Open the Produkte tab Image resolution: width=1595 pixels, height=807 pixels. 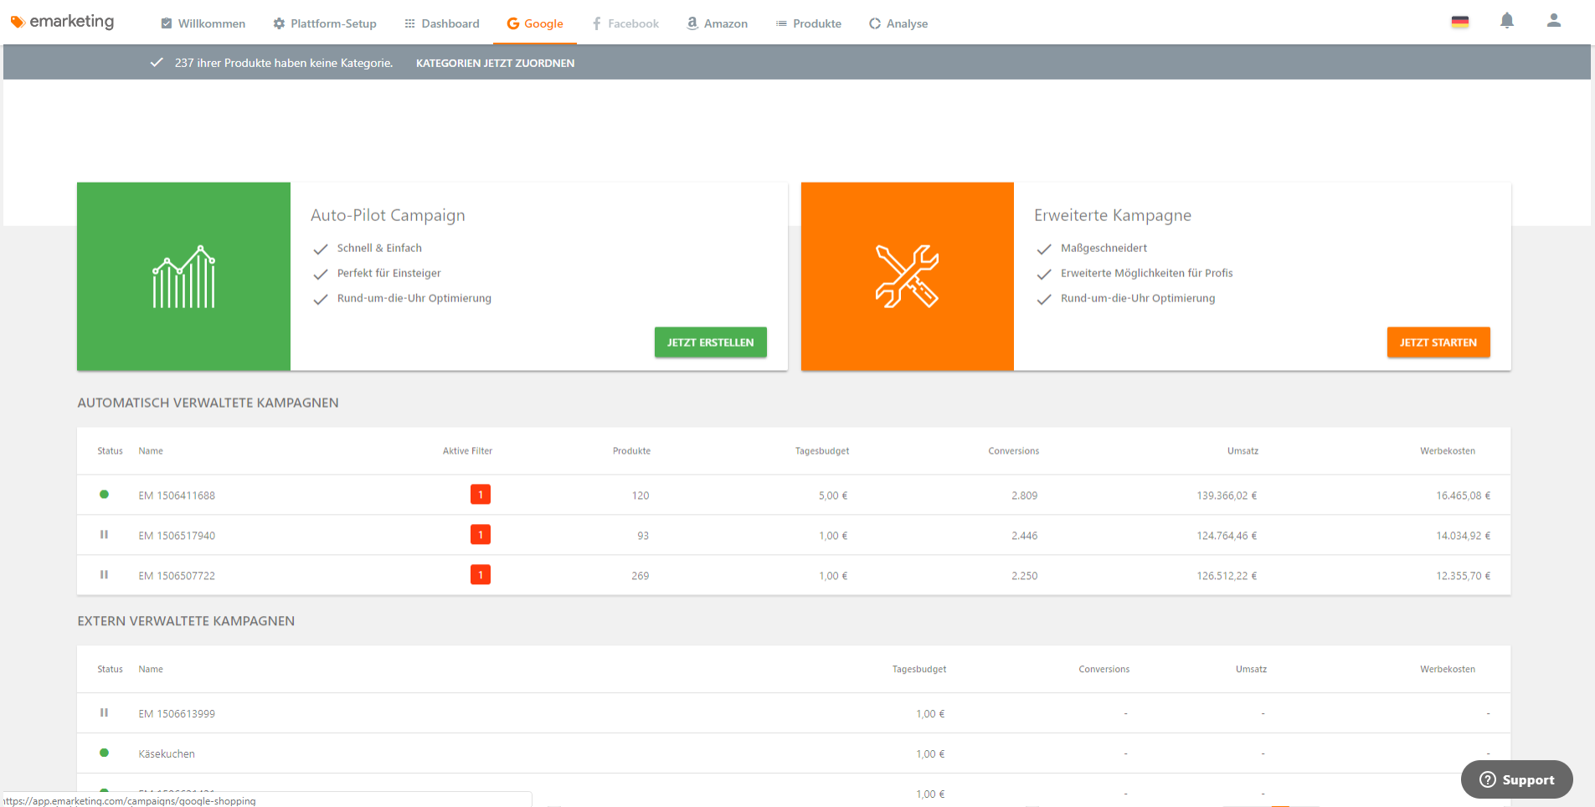point(809,23)
